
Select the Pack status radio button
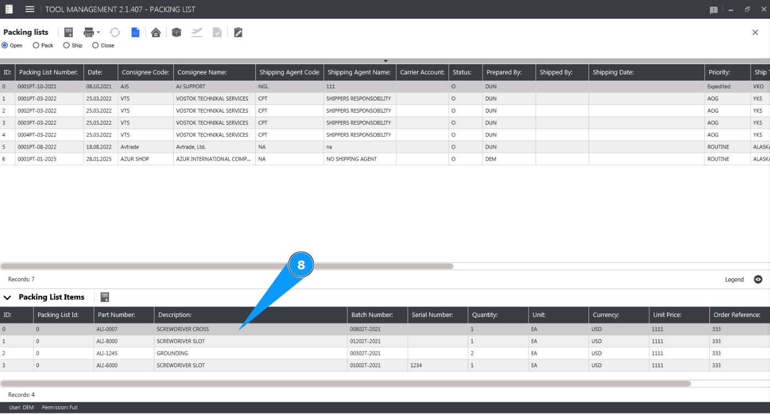[36, 45]
